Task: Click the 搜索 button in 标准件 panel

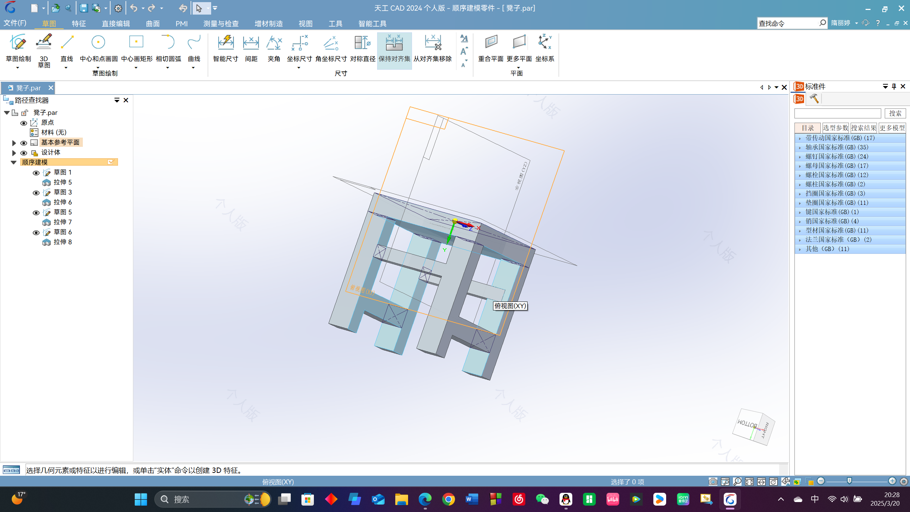Action: (x=895, y=113)
